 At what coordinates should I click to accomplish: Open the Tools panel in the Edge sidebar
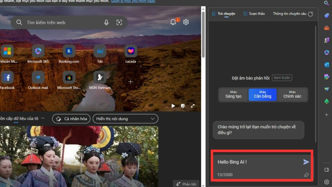(x=326, y=28)
